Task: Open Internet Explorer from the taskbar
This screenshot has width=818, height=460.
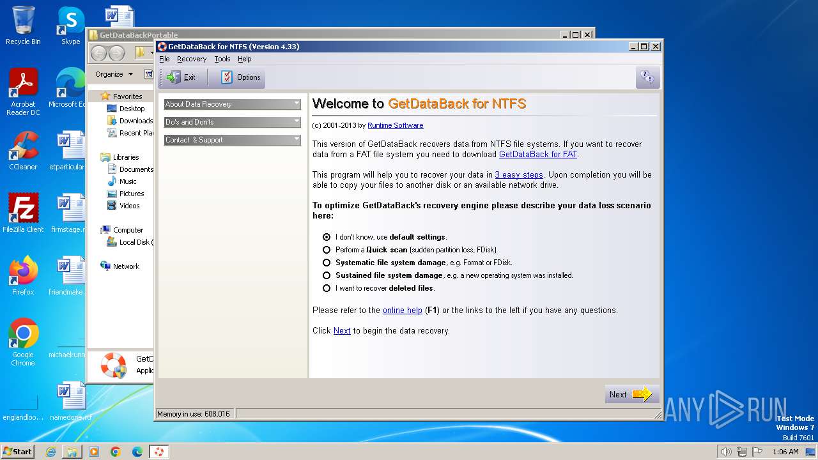Action: [50, 452]
